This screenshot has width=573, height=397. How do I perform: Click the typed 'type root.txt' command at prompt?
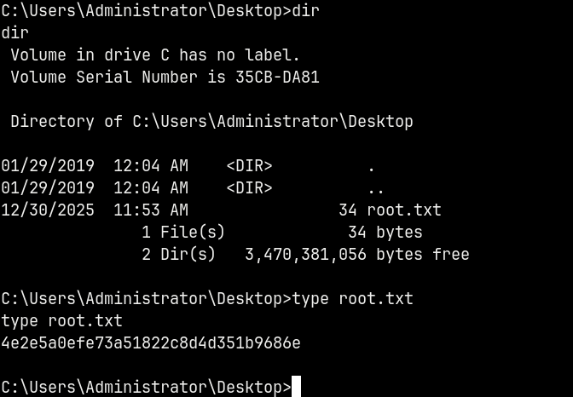pyautogui.click(x=352, y=298)
